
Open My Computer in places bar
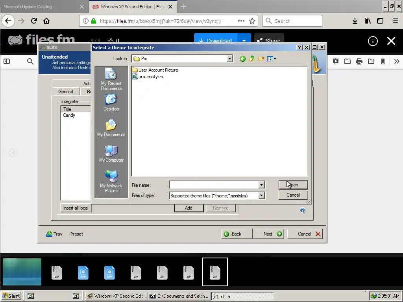[x=111, y=153]
